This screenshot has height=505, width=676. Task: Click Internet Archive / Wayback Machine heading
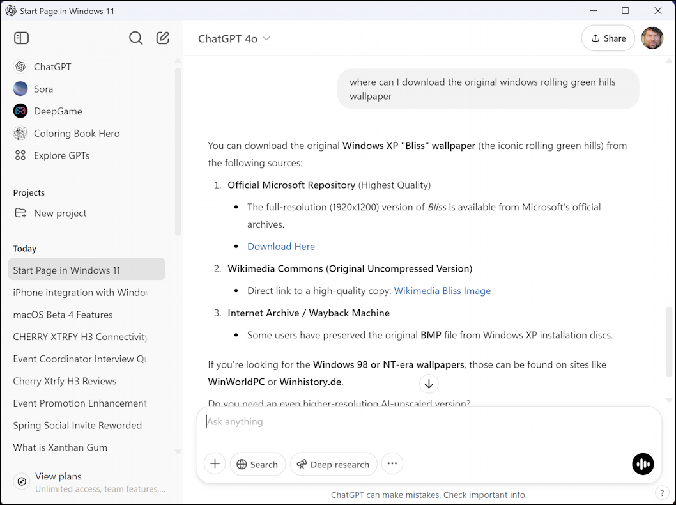pos(309,313)
